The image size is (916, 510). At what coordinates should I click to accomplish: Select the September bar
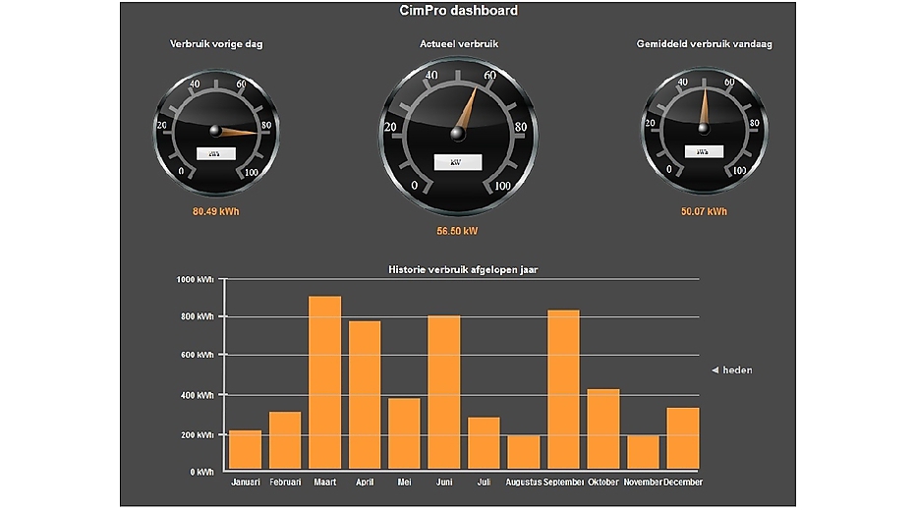(x=564, y=390)
